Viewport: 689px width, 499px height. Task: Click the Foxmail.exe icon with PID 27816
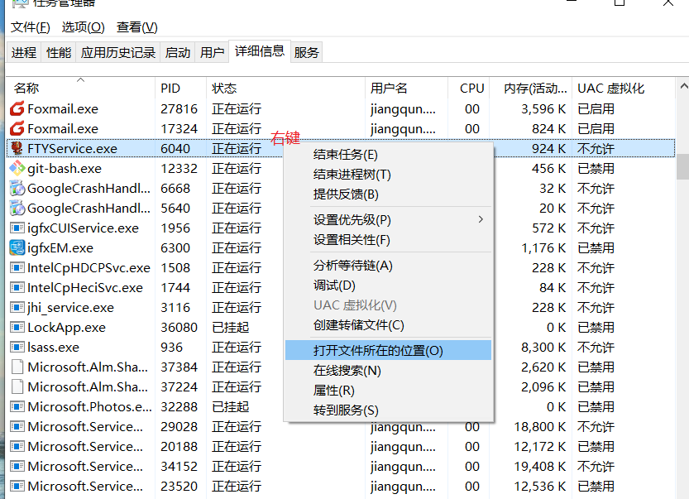[x=17, y=108]
